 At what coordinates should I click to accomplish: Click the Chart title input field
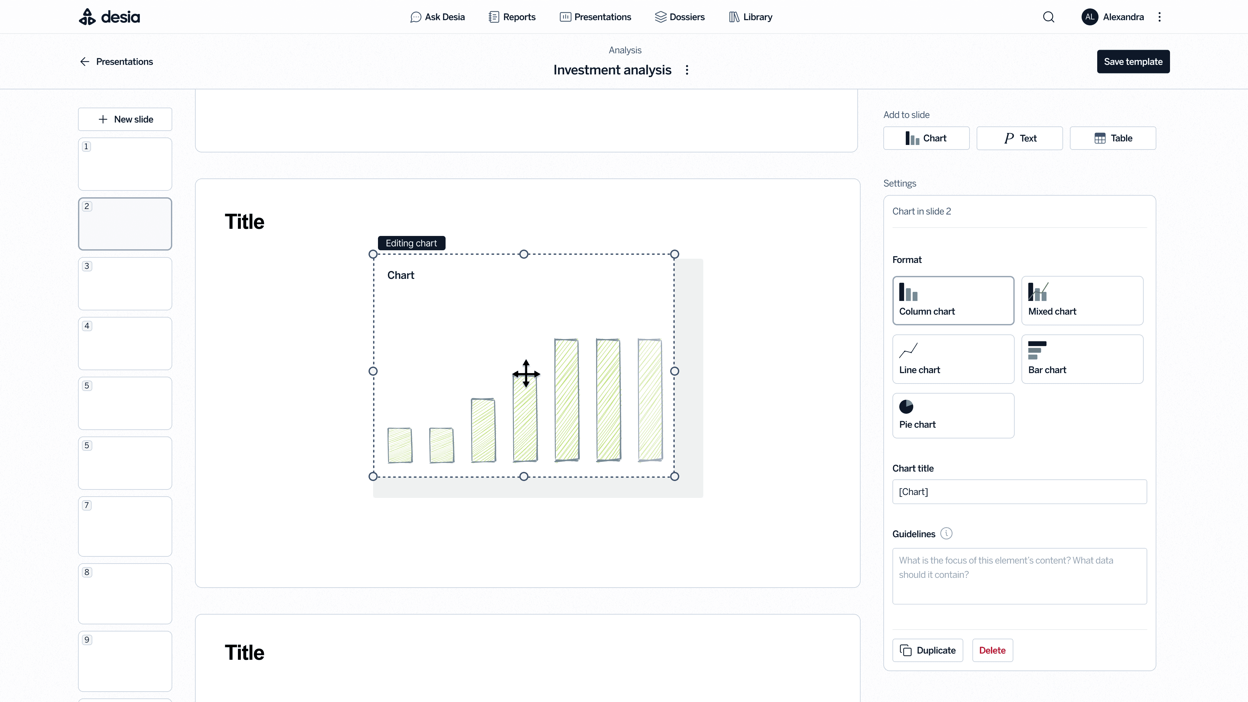coord(1019,492)
